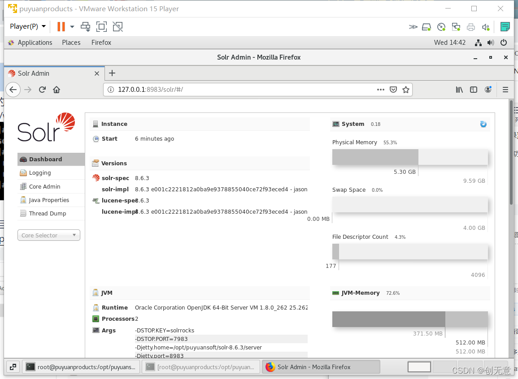Click the Swap Space usage bar
The image size is (518, 379).
tap(410, 205)
